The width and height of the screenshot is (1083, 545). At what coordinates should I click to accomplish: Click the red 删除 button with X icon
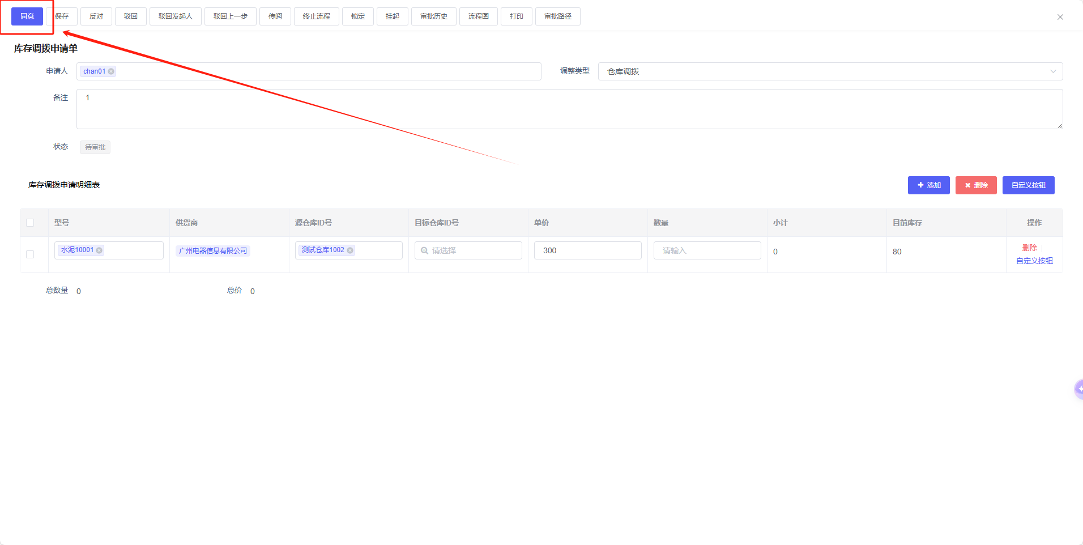point(975,185)
